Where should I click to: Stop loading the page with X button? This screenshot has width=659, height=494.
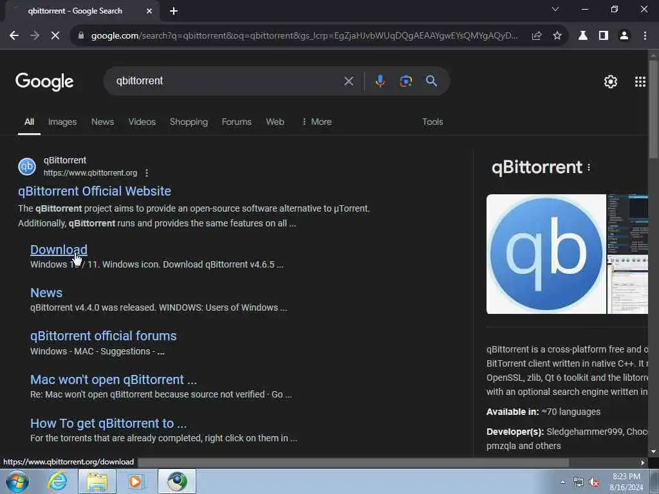tap(55, 36)
